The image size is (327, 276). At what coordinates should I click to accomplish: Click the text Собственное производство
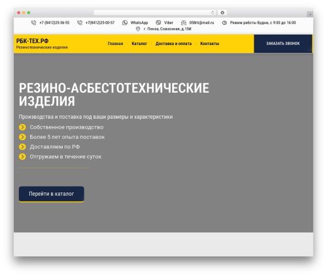point(67,127)
